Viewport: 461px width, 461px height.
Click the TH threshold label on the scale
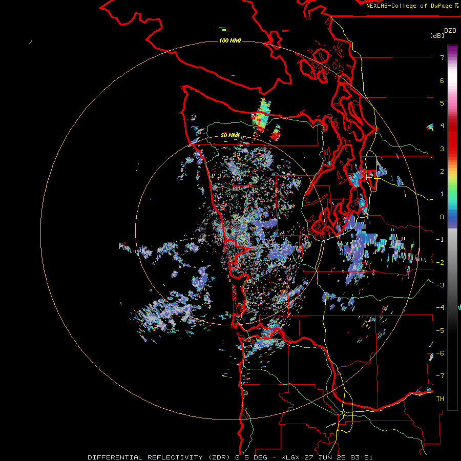click(x=440, y=399)
